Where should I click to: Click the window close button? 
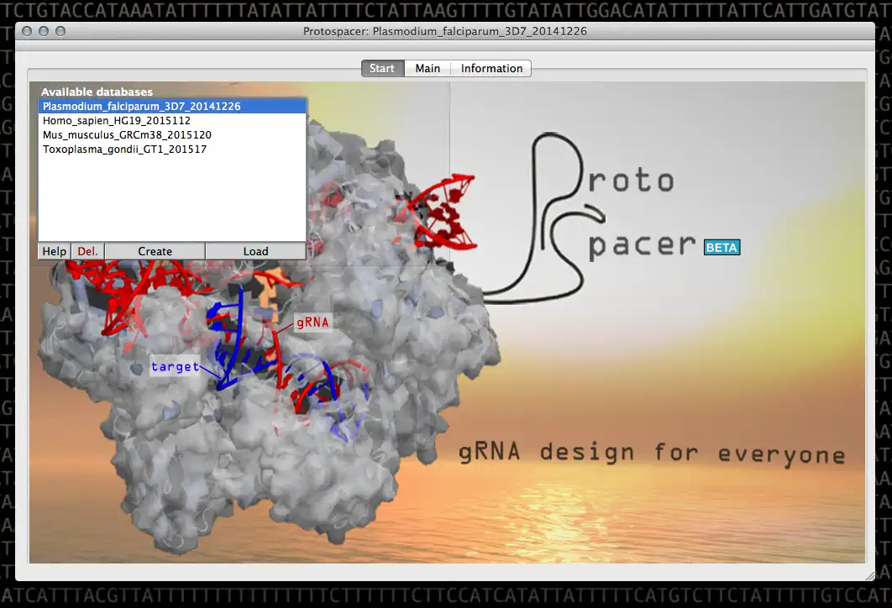[x=27, y=31]
